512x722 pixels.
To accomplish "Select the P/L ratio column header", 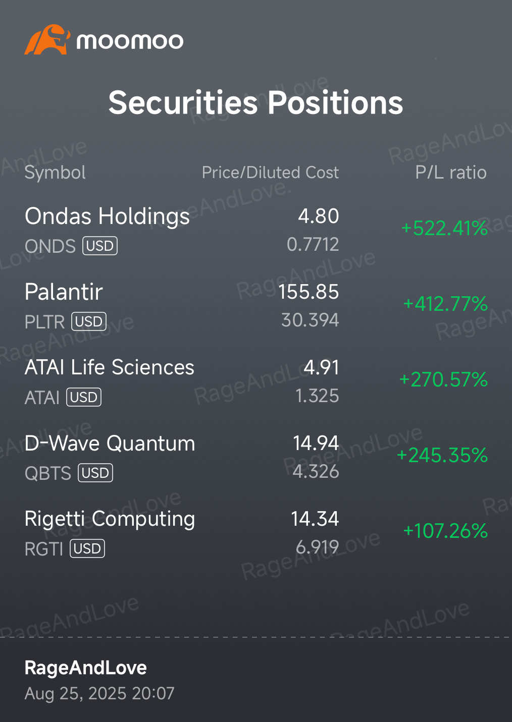I will tap(451, 173).
